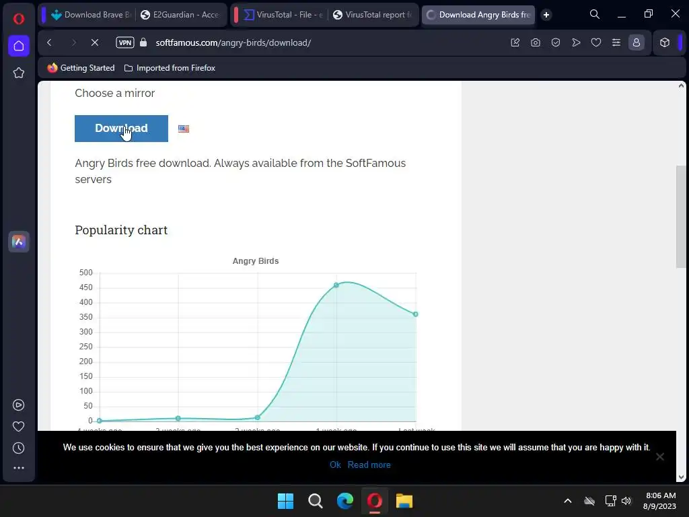This screenshot has width=689, height=517.
Task: Go back with the back arrow
Action: pyautogui.click(x=49, y=42)
